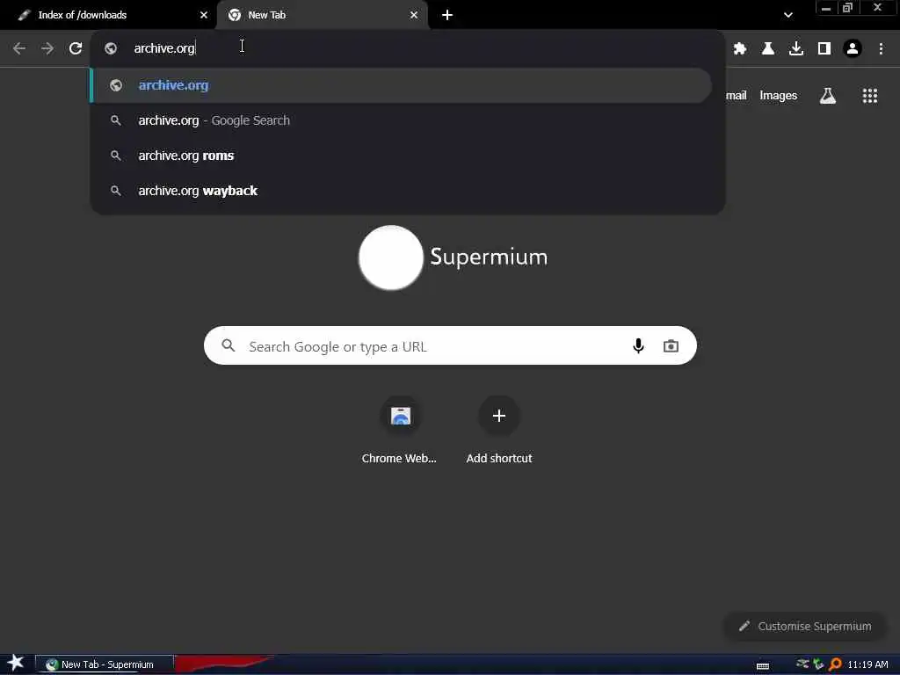Pick the archive.org wayback suggestion
900x675 pixels.
401,191
